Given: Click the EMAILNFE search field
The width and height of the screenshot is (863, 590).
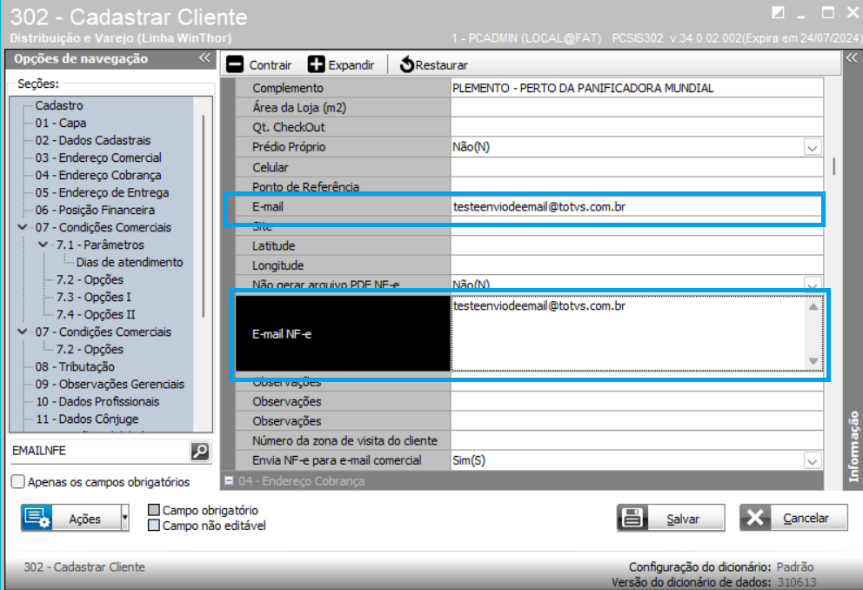Looking at the screenshot, I should [100, 451].
